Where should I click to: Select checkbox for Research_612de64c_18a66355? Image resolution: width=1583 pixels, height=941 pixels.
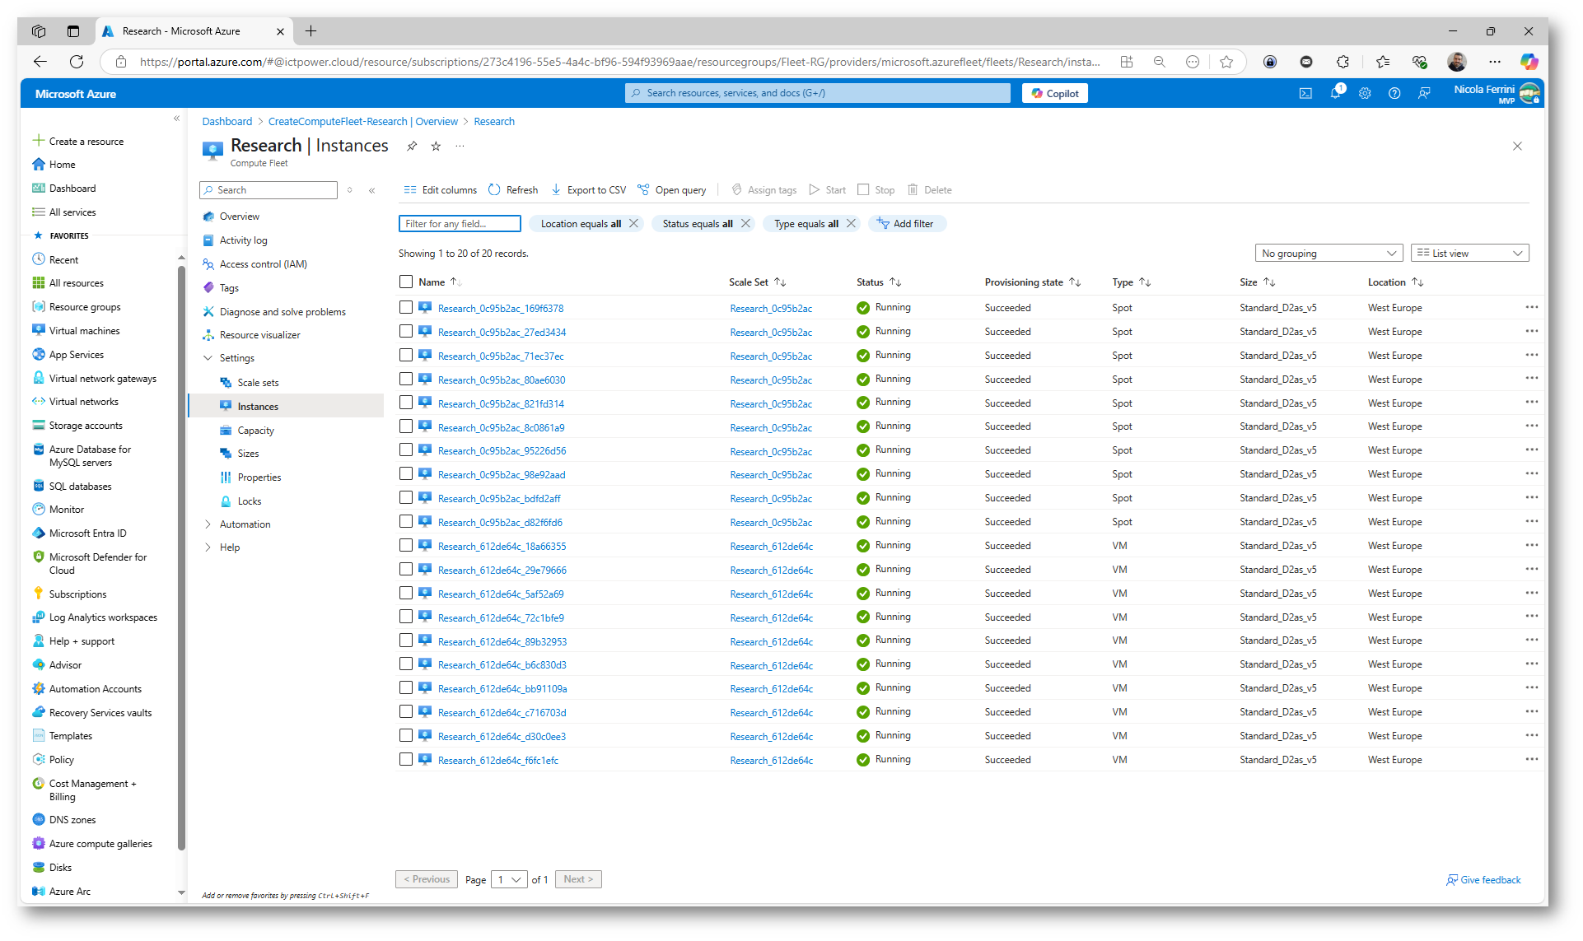pos(406,546)
